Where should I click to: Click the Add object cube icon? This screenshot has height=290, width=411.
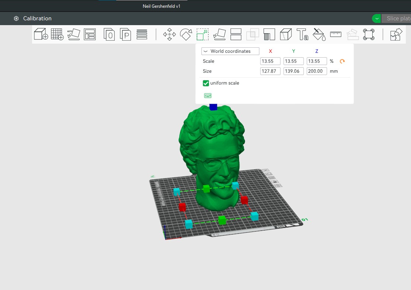[41, 34]
